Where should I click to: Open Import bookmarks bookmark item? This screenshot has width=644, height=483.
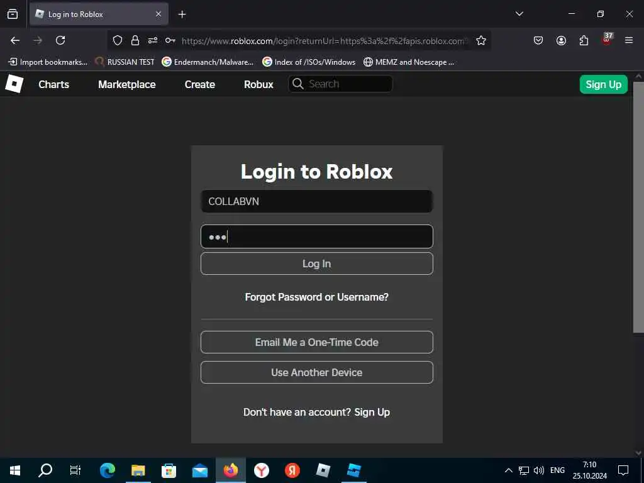pyautogui.click(x=48, y=62)
